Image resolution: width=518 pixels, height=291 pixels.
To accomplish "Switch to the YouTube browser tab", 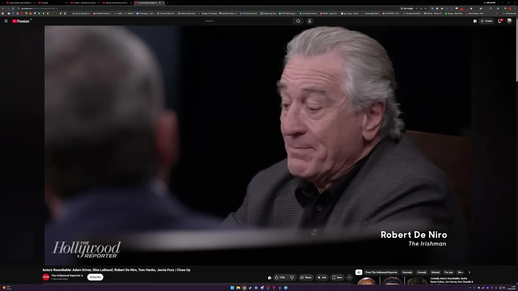I will tap(53, 3).
